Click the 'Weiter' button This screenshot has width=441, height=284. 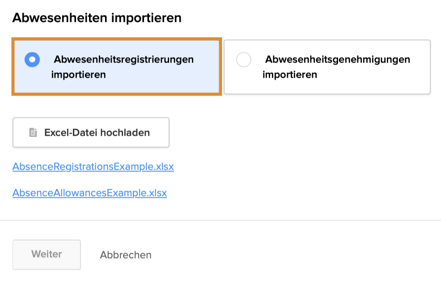pos(47,255)
